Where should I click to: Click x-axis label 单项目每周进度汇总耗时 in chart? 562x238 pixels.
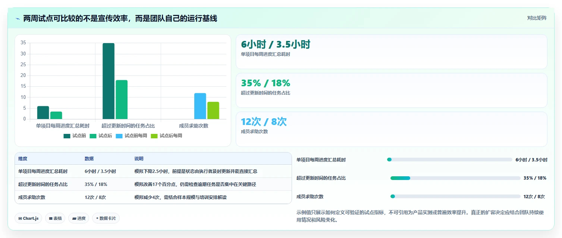(63, 126)
